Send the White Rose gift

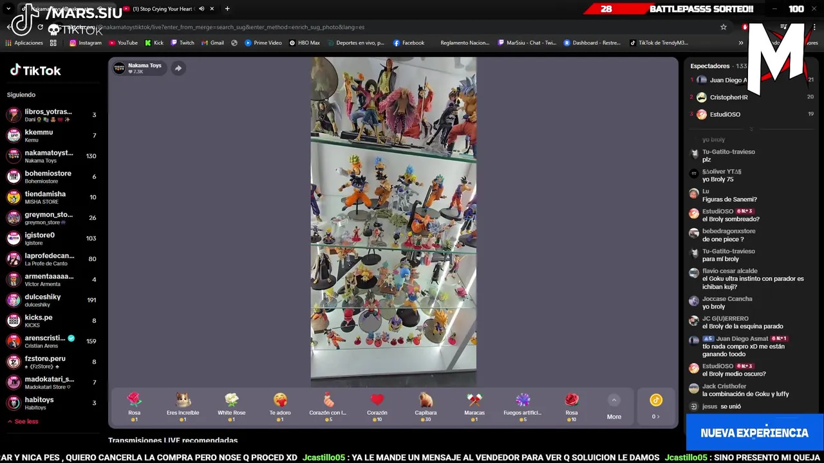tap(231, 407)
